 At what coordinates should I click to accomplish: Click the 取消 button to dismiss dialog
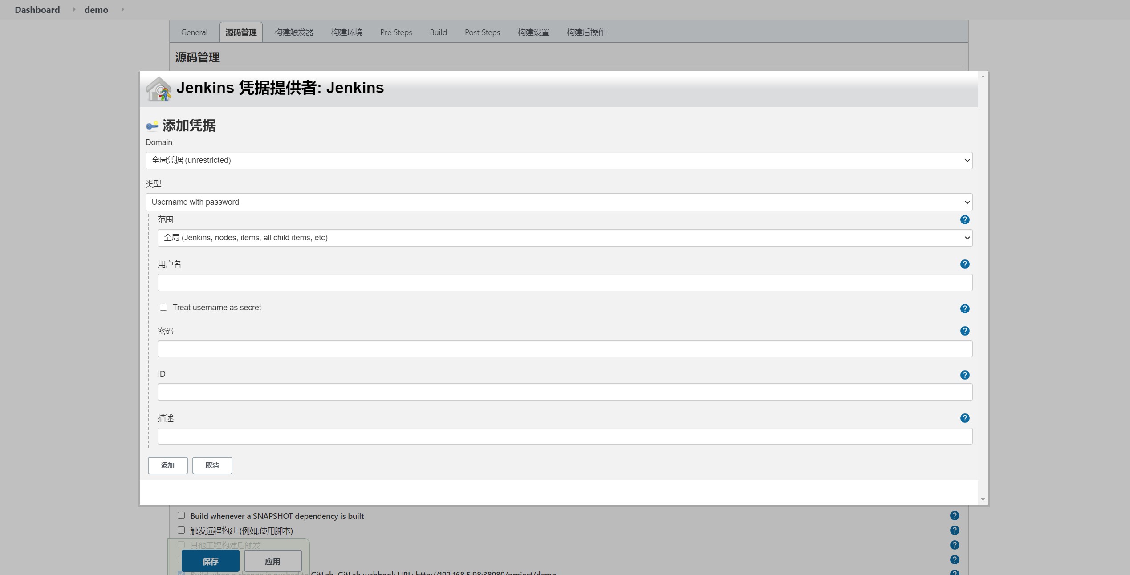coord(212,466)
